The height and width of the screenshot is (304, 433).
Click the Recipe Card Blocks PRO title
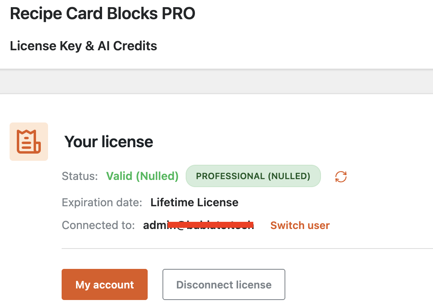[103, 14]
